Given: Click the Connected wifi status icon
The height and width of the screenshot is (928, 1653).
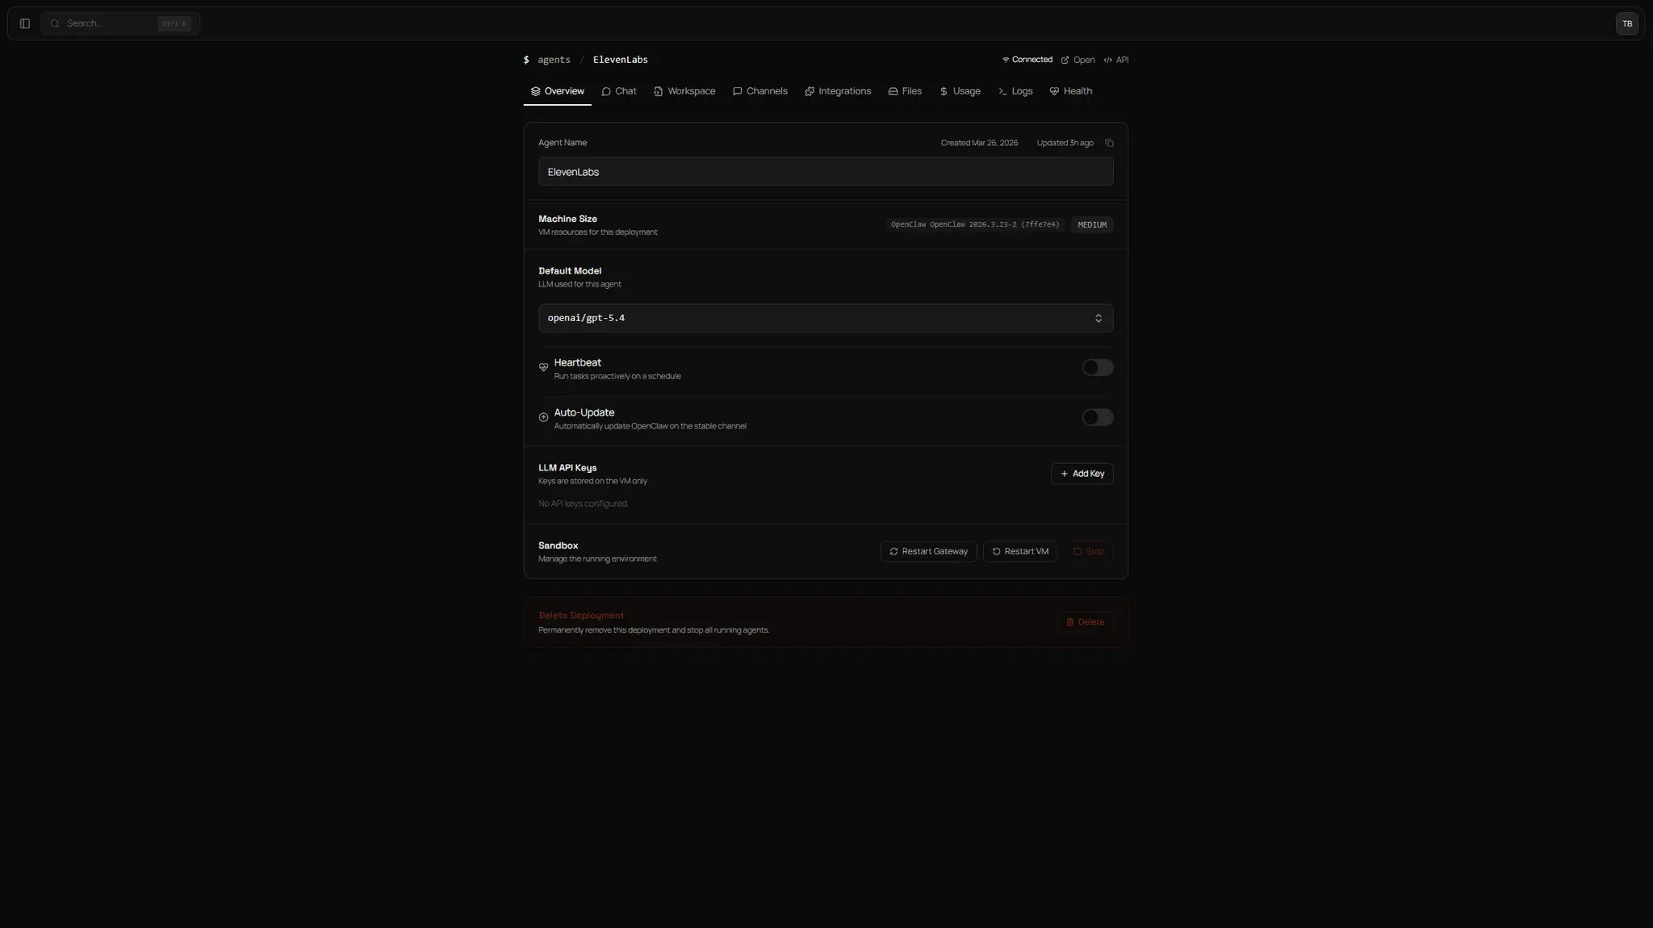Looking at the screenshot, I should 1006,60.
